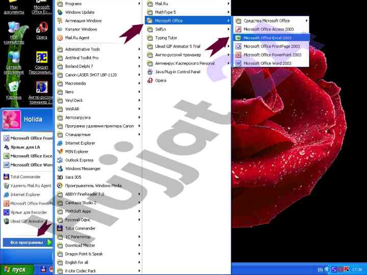
Task: Click the Каталог Windows icon
Action: click(60, 29)
